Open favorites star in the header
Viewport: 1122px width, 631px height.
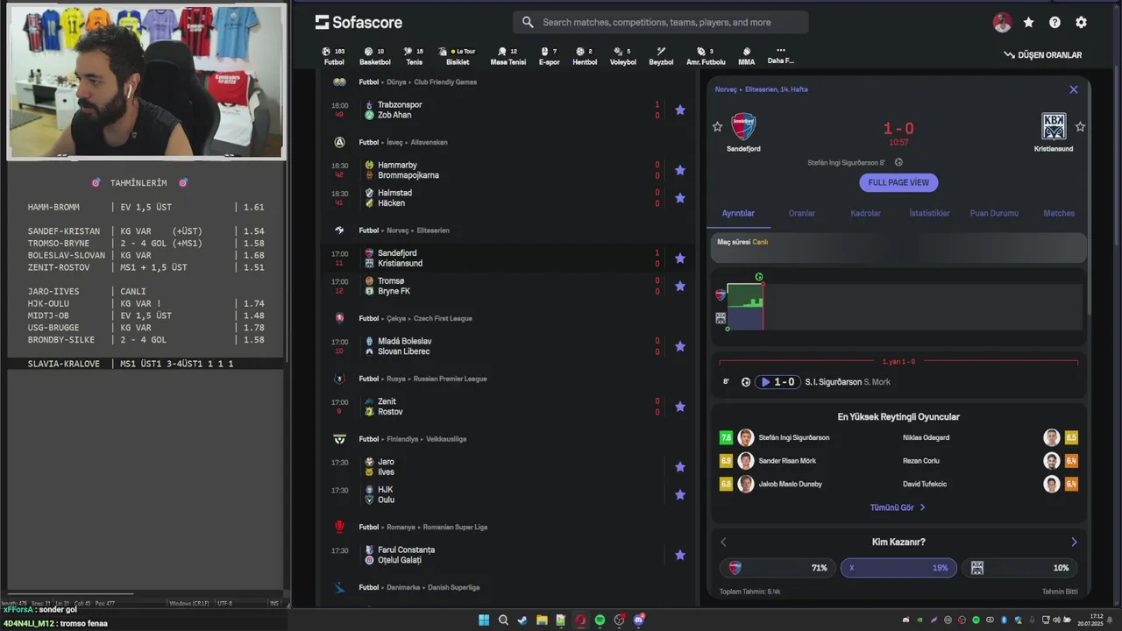click(1028, 23)
